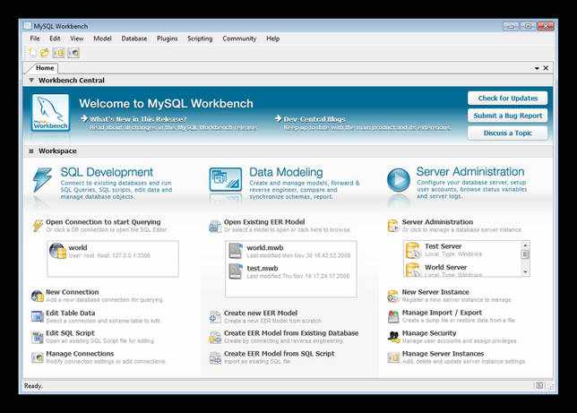
Task: Click Edit Table Data link text
Action: (x=71, y=313)
